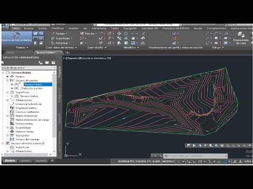Select the Move tool in Modificar panel

119,34
